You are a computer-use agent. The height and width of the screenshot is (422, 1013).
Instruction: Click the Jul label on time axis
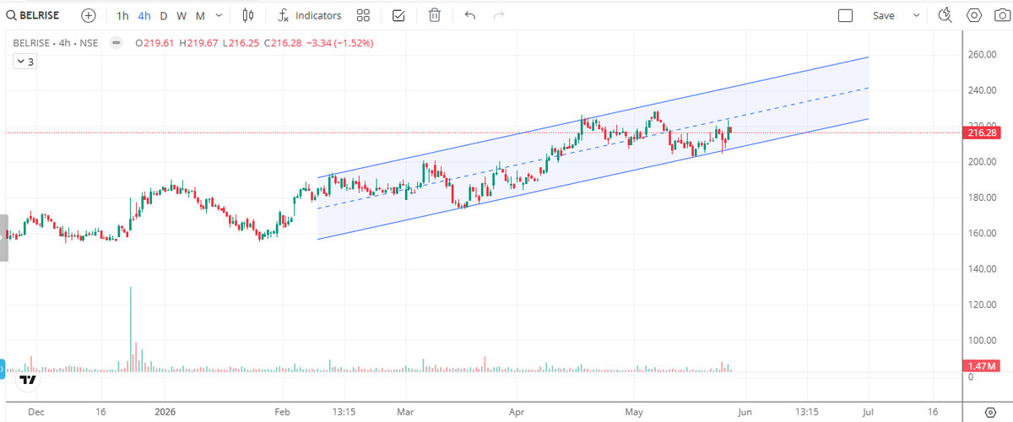click(x=869, y=412)
